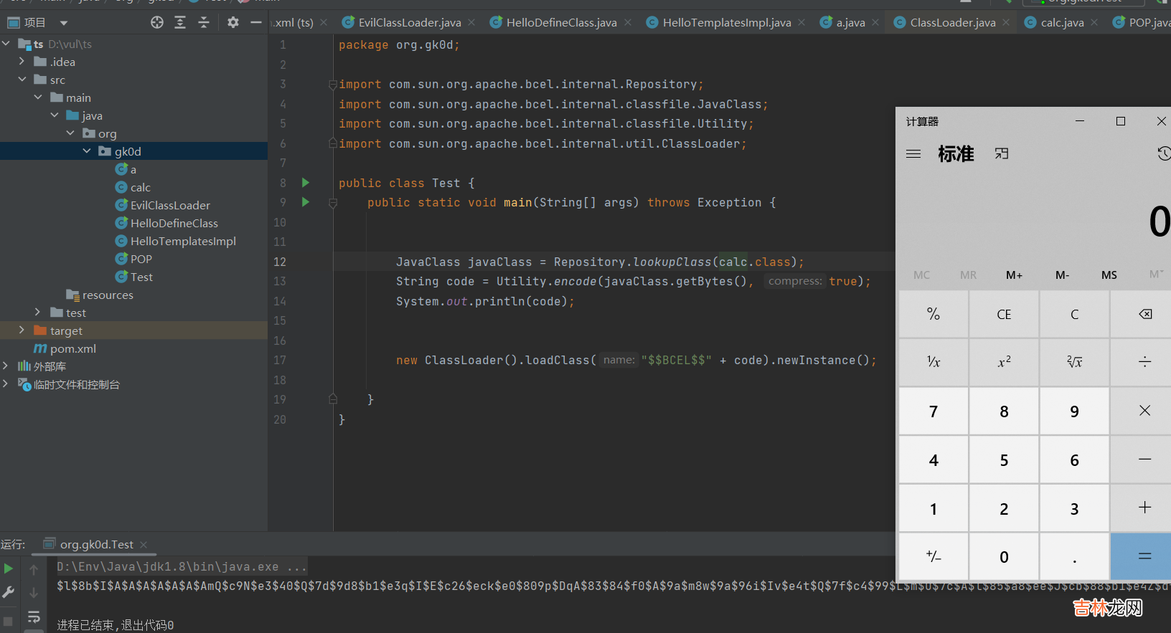Click the run gutter arrow beside class Test
This screenshot has height=633, width=1171.
pyautogui.click(x=306, y=183)
